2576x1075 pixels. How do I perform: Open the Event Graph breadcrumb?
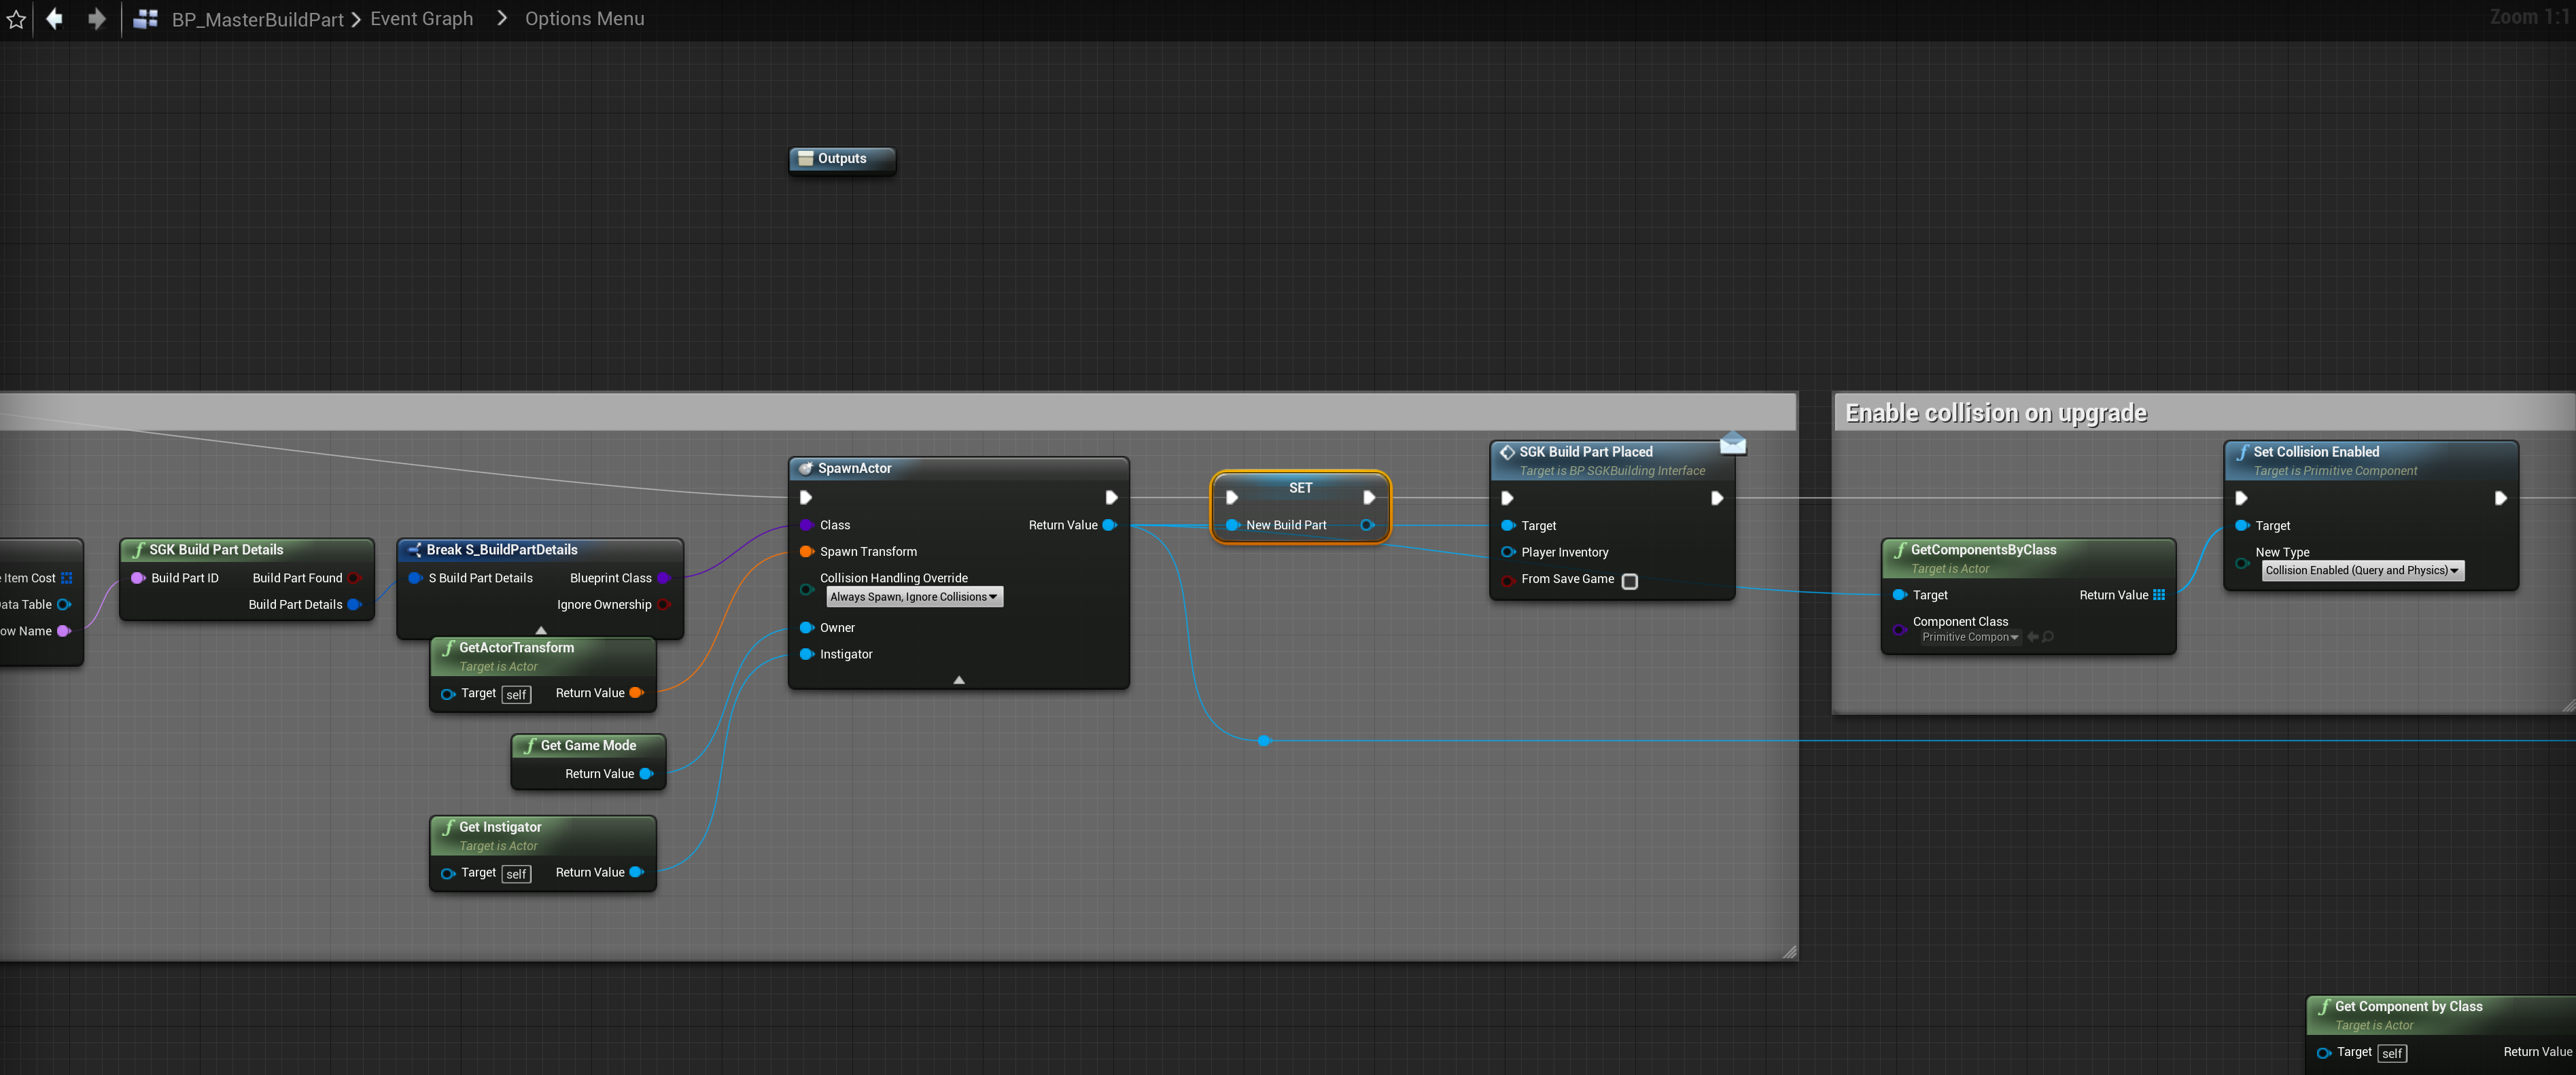click(421, 19)
